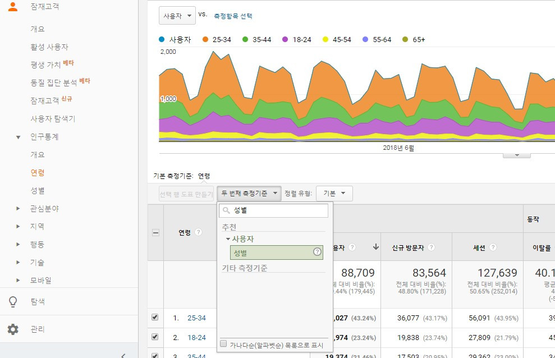The height and width of the screenshot is (358, 555).
Task: Click the 83,564 total new visitors value
Action: (429, 273)
